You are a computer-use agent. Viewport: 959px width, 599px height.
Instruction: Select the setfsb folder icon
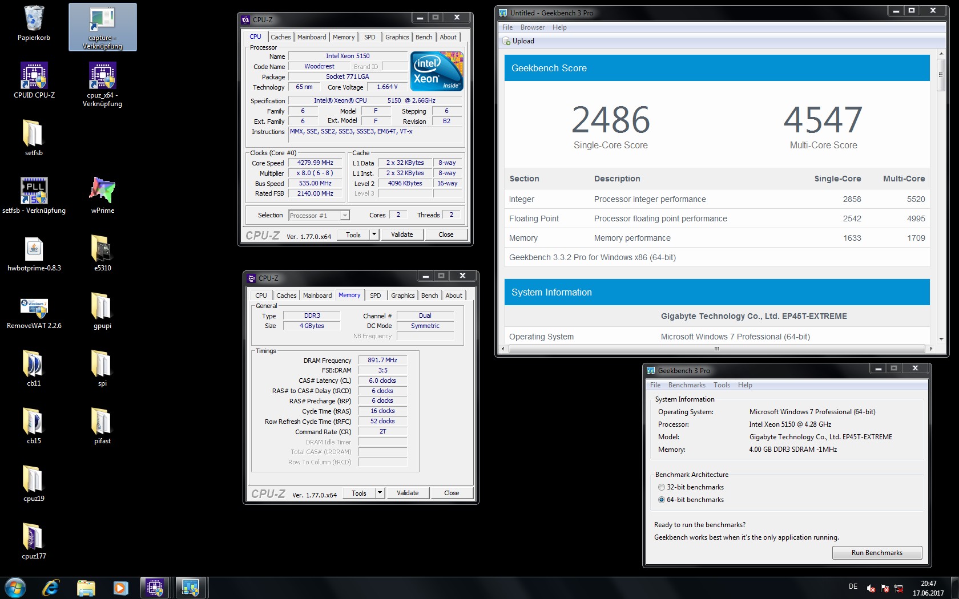(34, 138)
